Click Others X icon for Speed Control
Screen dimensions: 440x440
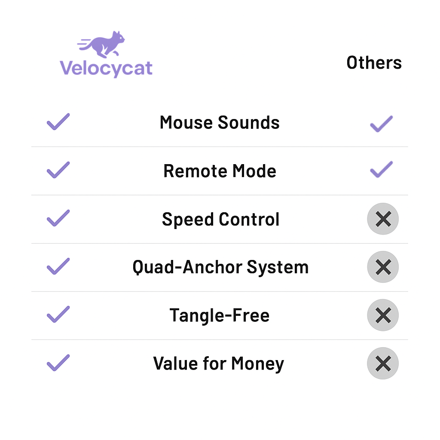383,219
